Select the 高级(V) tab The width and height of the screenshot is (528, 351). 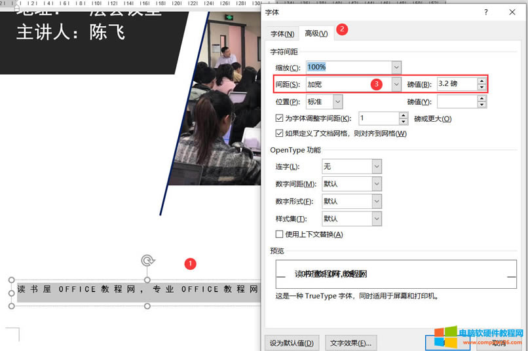pyautogui.click(x=316, y=33)
